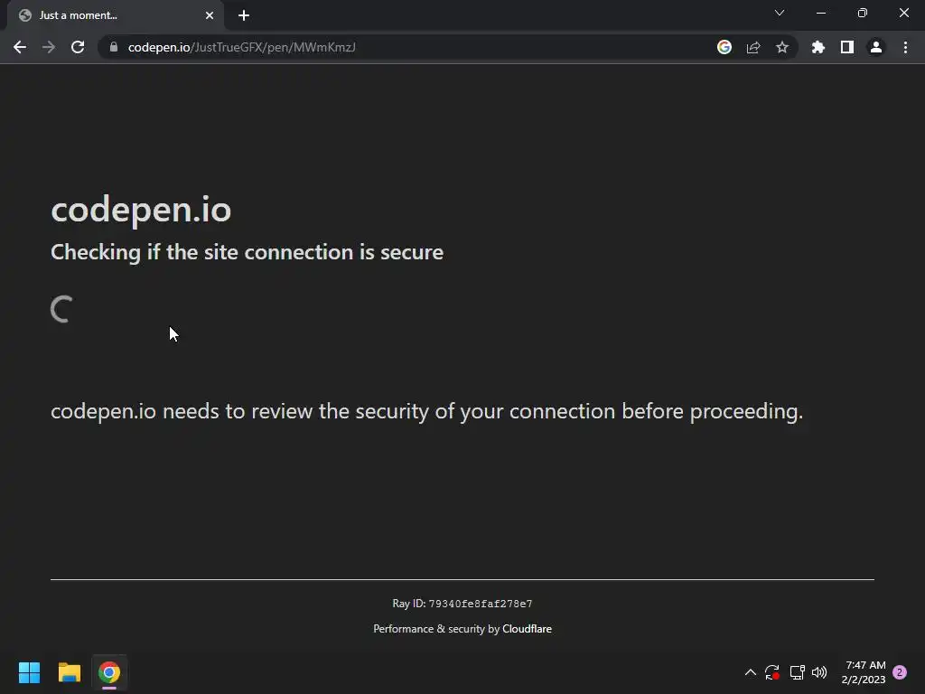Click the codepen.io address bar URL

pyautogui.click(x=242, y=47)
